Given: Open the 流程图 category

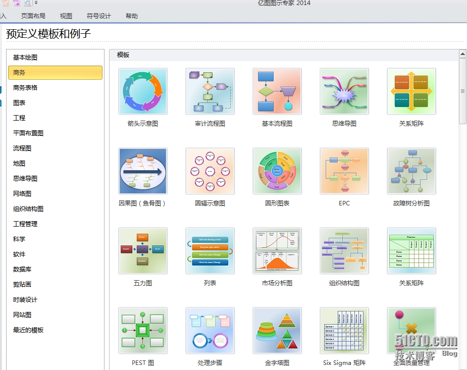Looking at the screenshot, I should (56, 148).
